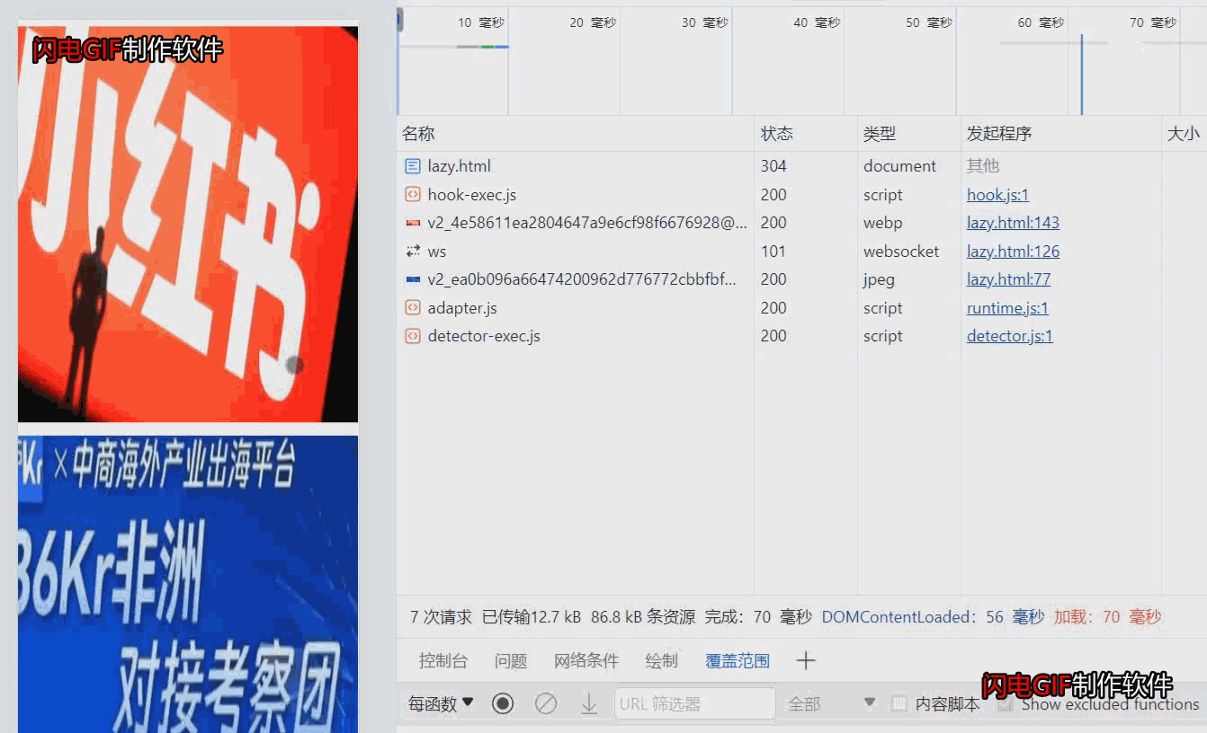This screenshot has width=1207, height=733.
Task: Click the DOMContentLoaded: 56 毫秒 status text
Action: coord(933,617)
